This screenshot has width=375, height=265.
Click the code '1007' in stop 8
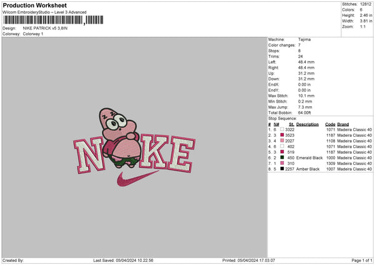coord(331,169)
